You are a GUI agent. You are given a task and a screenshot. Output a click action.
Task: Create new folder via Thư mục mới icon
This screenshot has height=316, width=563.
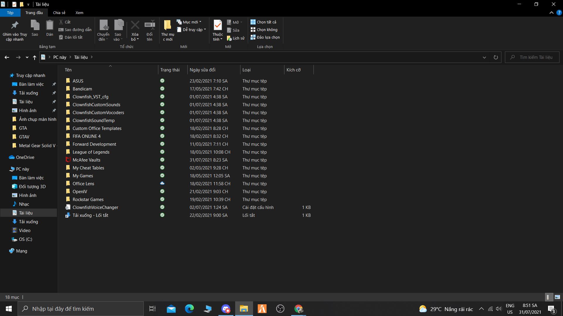pos(167,28)
